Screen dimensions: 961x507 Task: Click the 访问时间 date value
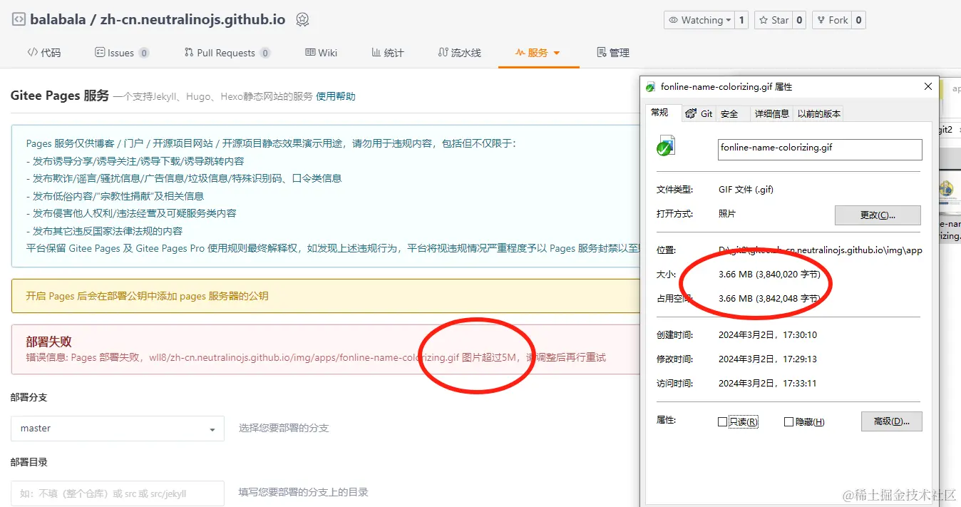768,383
